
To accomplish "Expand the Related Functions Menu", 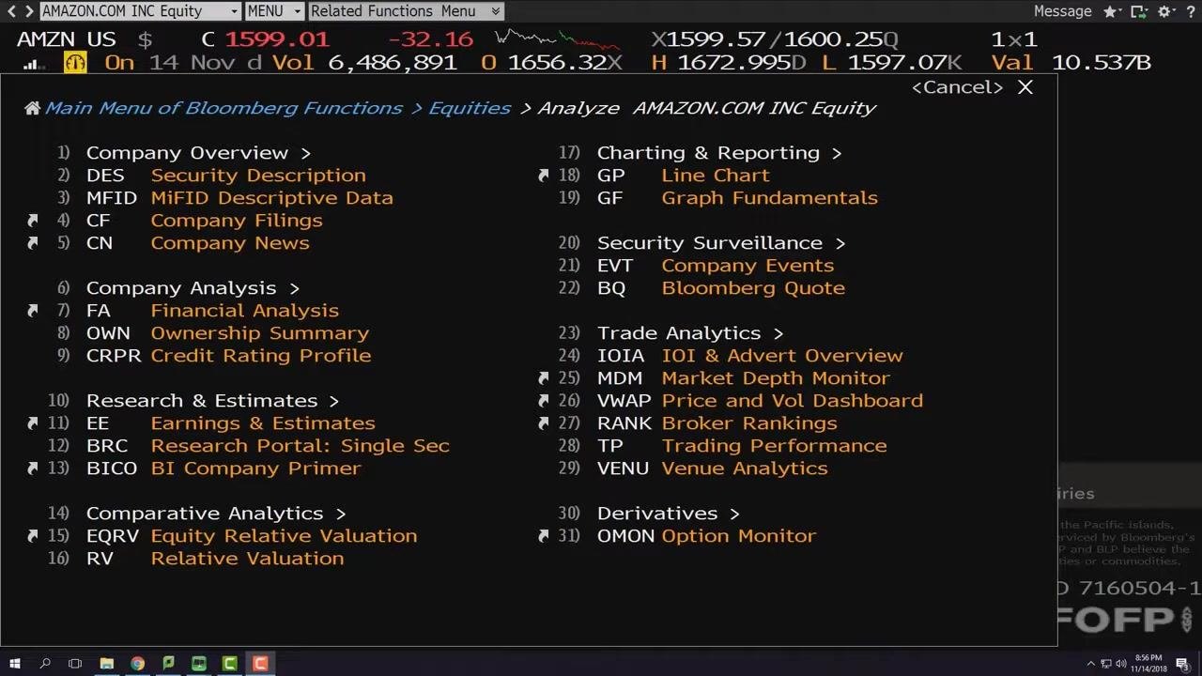I will click(406, 11).
